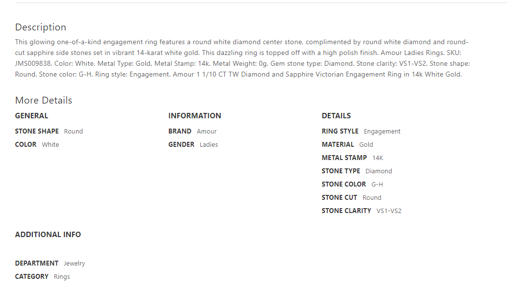Select the INFORMATION section header
Screen dimensions: 507x296
point(194,116)
